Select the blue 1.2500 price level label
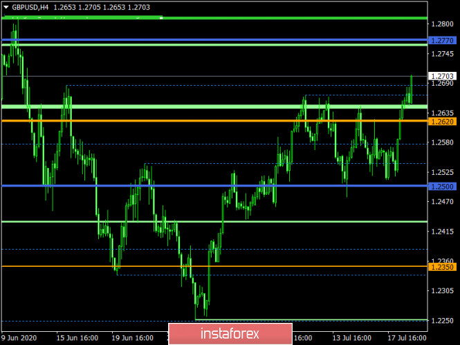 tap(442, 187)
